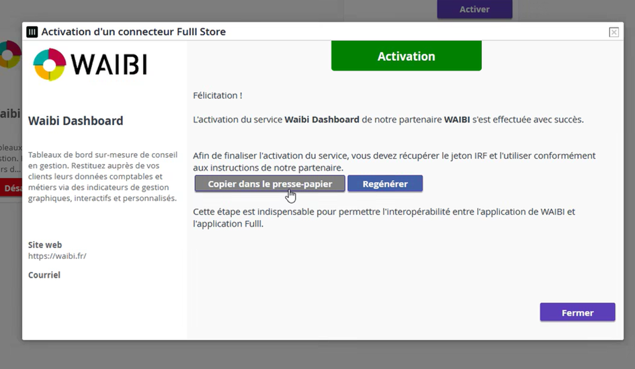635x369 pixels.
Task: Close the connector activation dialog via X
Action: 614,32
